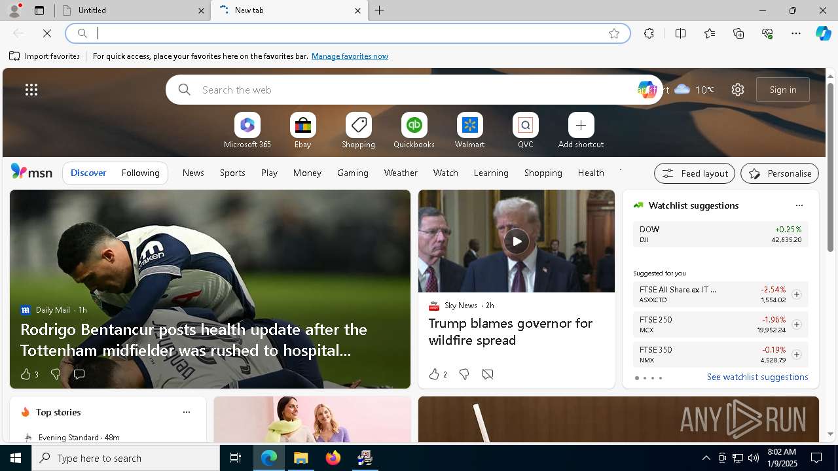Viewport: 838px width, 471px height.
Task: Open the Learning category
Action: (491, 173)
